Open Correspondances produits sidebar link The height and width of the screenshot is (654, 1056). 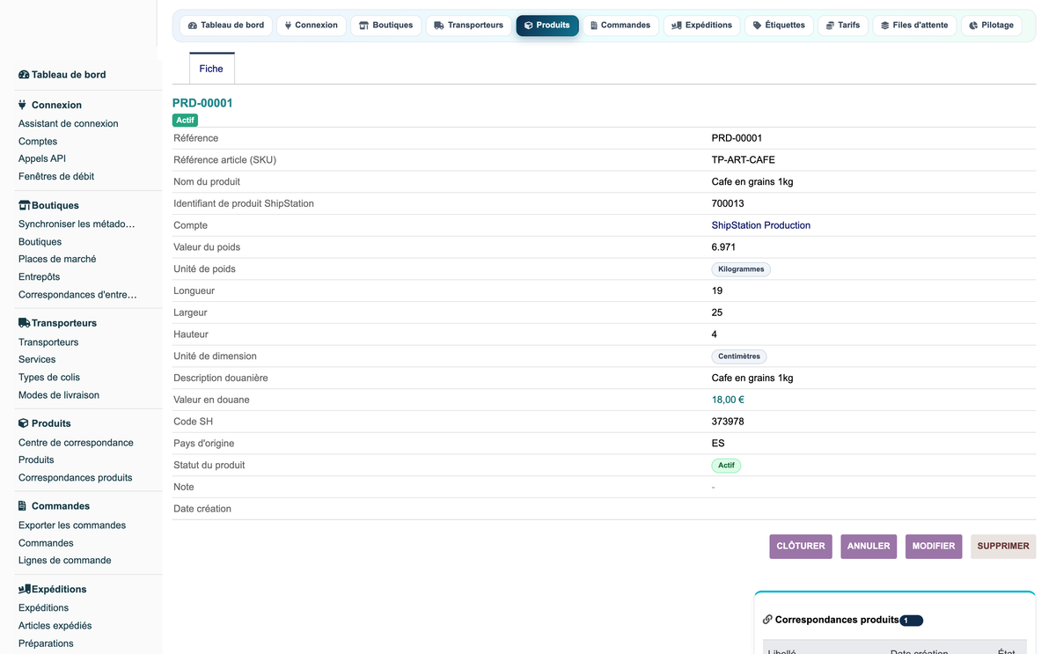click(x=76, y=478)
